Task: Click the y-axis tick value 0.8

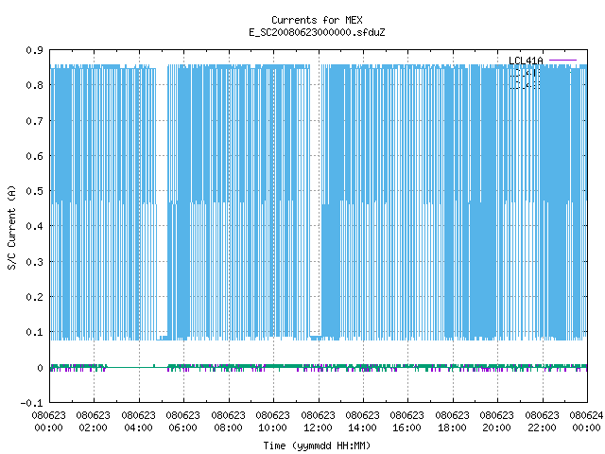Action: pyautogui.click(x=34, y=85)
